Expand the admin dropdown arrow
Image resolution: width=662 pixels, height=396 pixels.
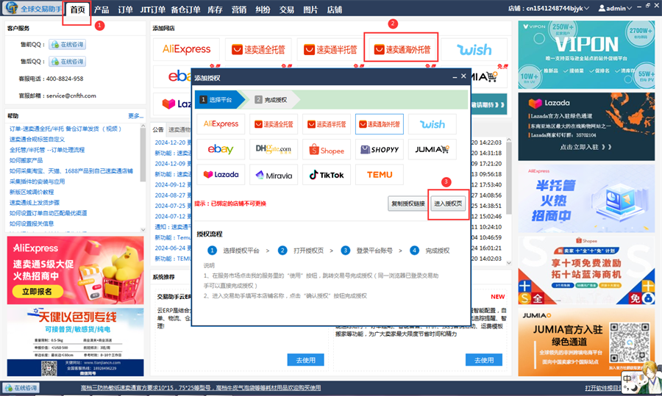pyautogui.click(x=629, y=8)
